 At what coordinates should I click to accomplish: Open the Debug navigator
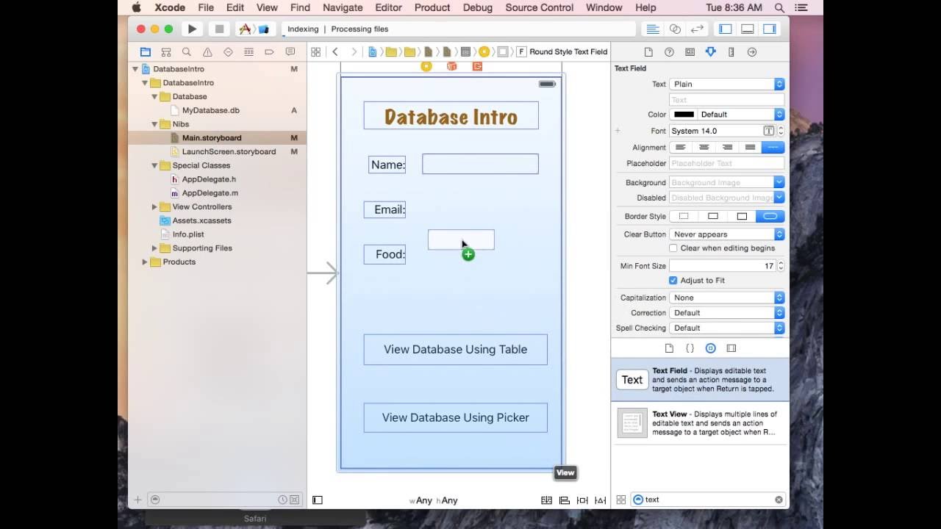point(248,52)
